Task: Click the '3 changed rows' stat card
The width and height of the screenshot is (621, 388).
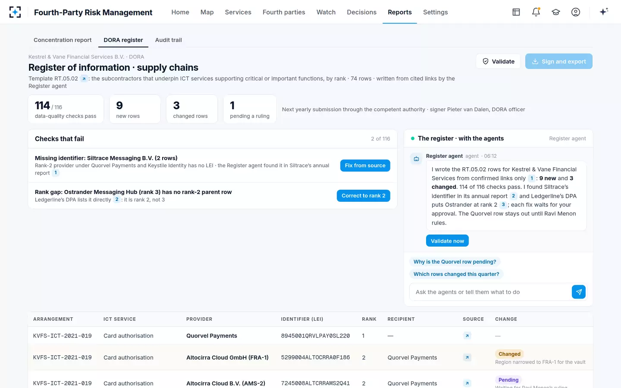Action: coord(192,109)
